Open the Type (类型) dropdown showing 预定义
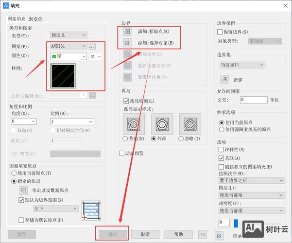The width and height of the screenshot is (292, 243). point(69,35)
